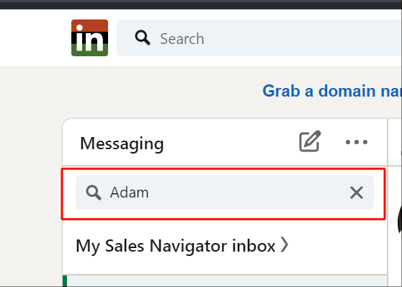Open the LinkedIn home logo
This screenshot has height=287, width=402.
[x=89, y=37]
